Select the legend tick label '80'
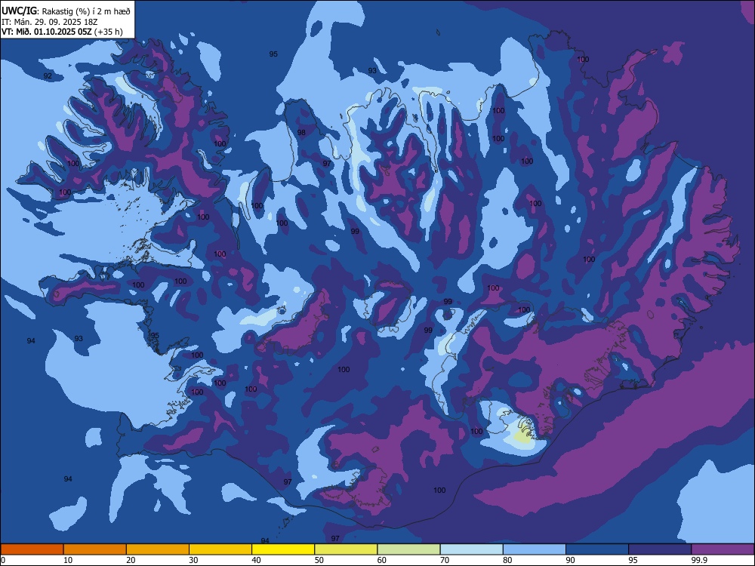Image resolution: width=755 pixels, height=566 pixels. tap(507, 560)
